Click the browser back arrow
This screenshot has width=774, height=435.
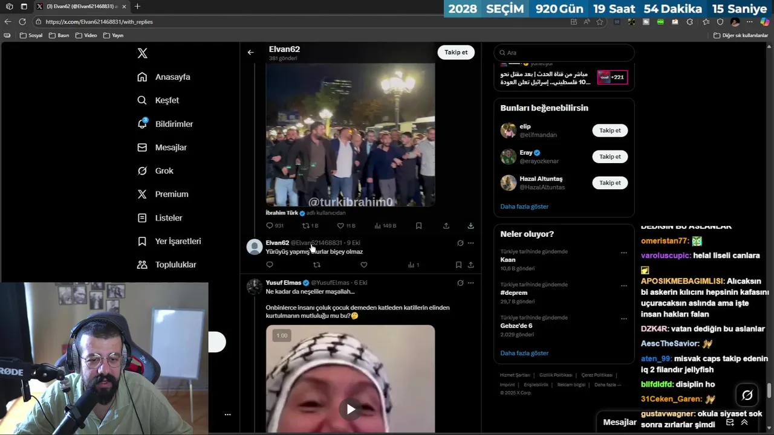pos(7,22)
